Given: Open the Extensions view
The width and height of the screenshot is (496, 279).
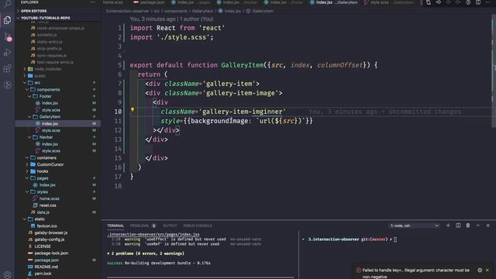Looking at the screenshot, I should (x=8, y=69).
